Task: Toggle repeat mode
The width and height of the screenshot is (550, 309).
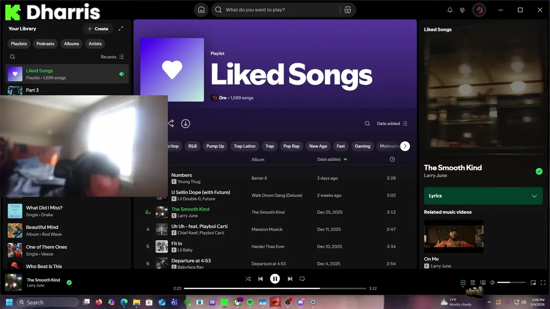Action: click(x=302, y=279)
